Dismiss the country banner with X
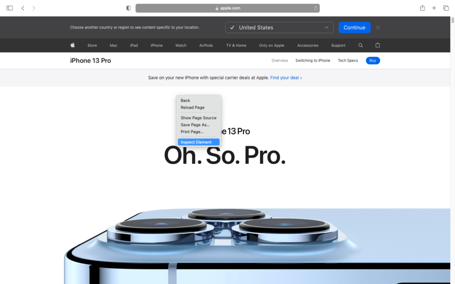 coord(378,27)
